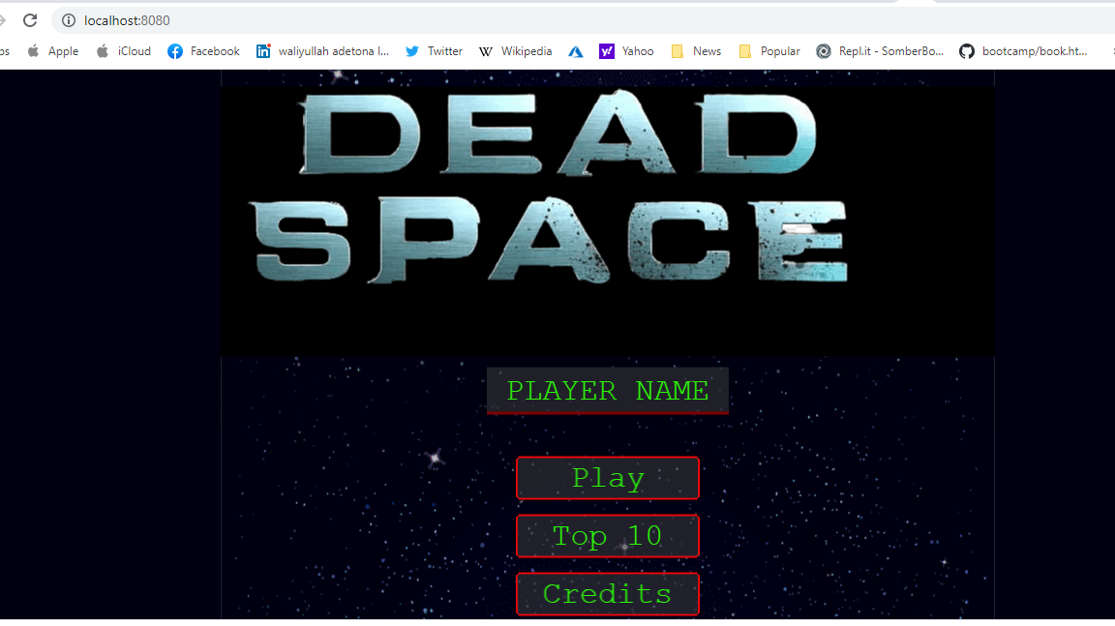Image resolution: width=1115 pixels, height=626 pixels.
Task: Open the News bookmarks folder
Action: (696, 51)
